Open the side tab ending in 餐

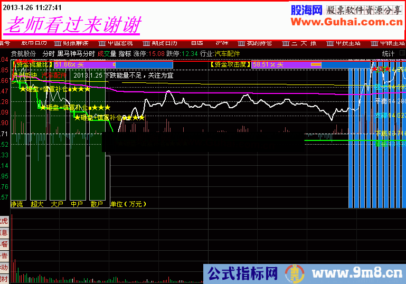pyautogui.click(x=4, y=244)
